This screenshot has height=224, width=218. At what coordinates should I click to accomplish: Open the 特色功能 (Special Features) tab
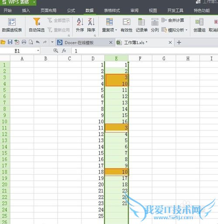tap(202, 10)
